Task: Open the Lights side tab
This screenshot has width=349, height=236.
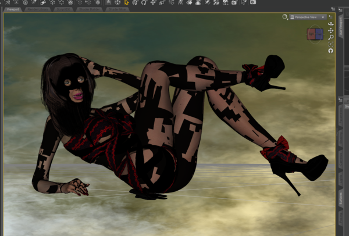Action: pos(340,179)
